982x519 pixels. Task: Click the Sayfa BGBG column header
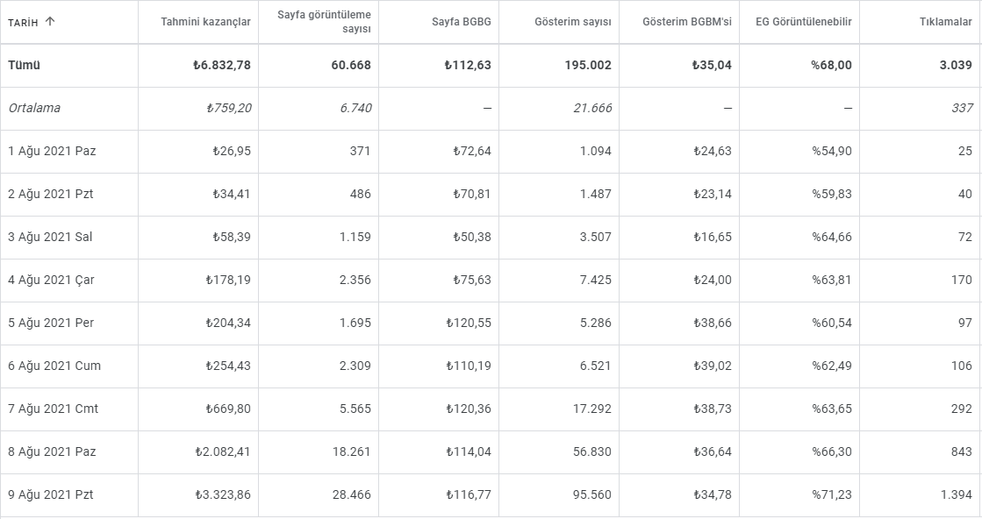pos(462,22)
